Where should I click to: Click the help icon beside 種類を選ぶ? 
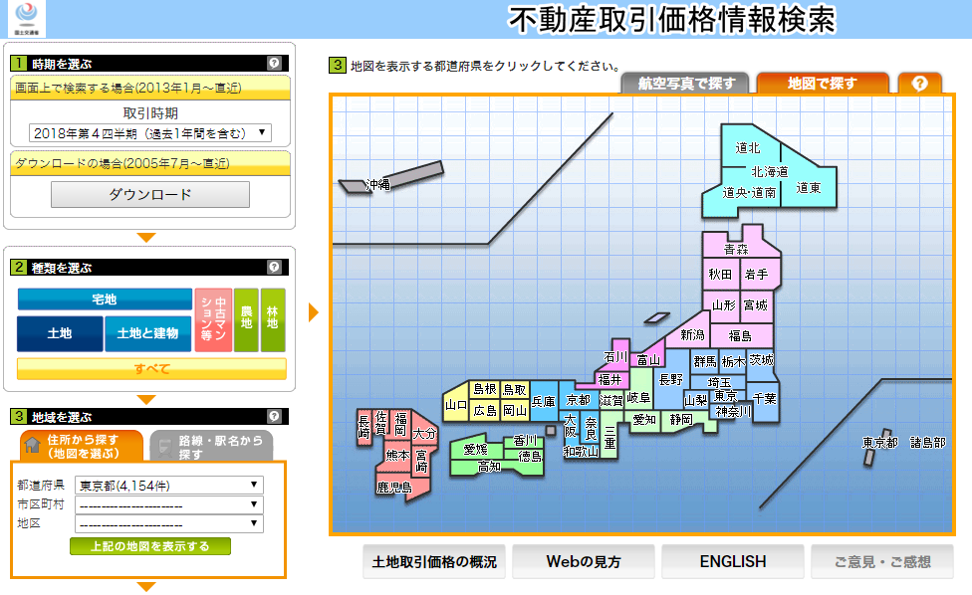point(274,268)
